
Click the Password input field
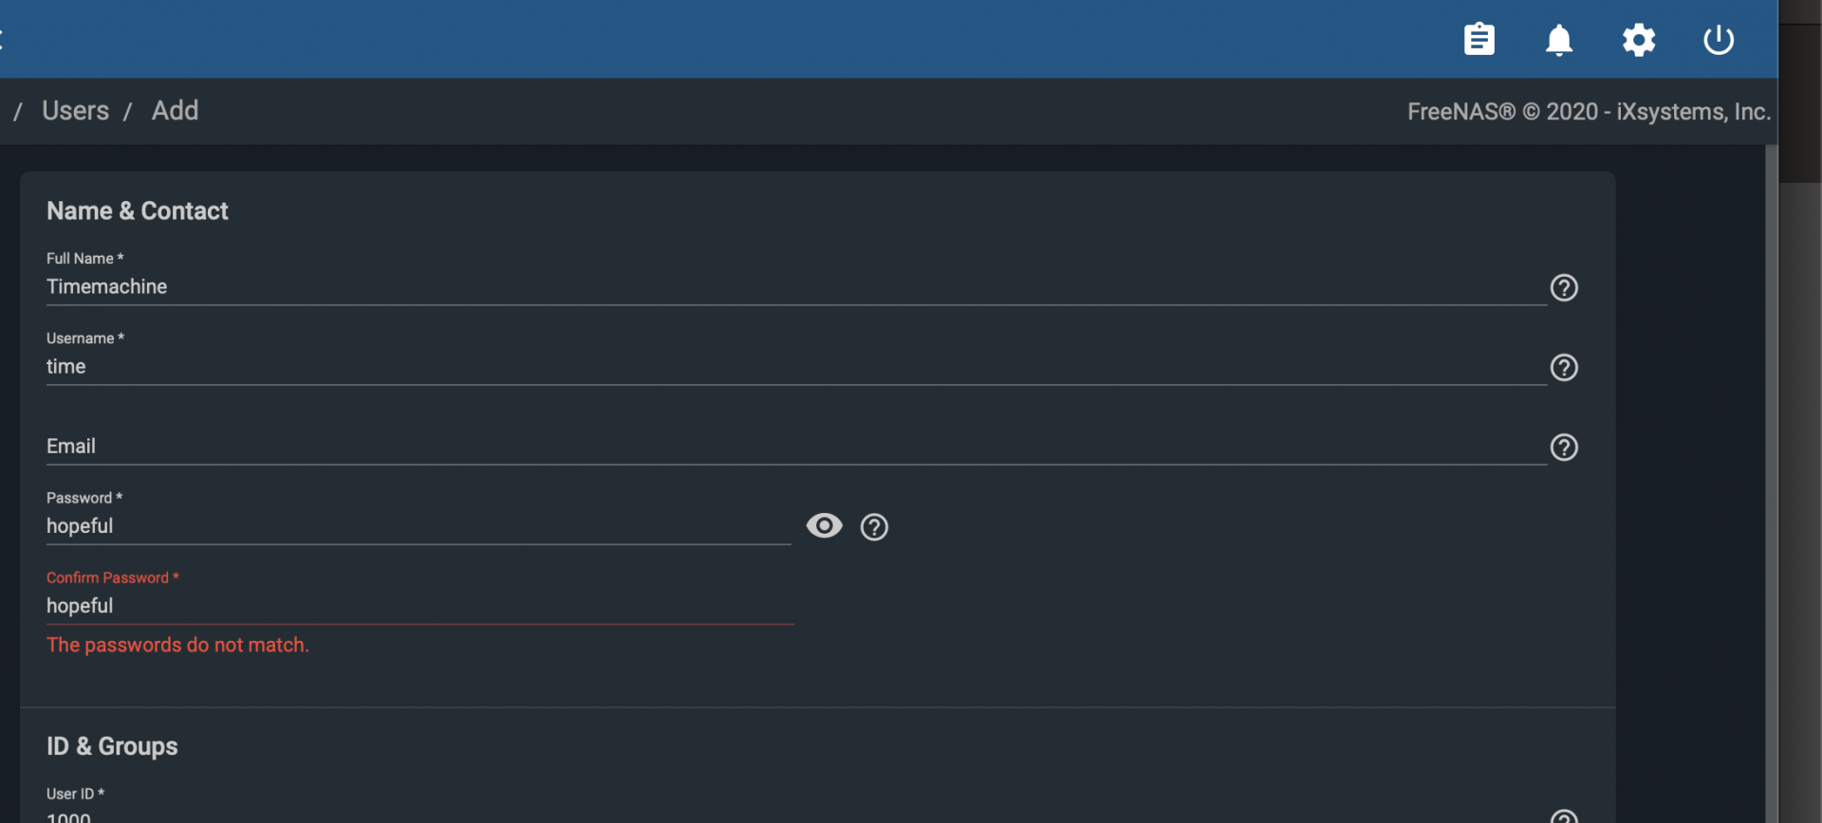tap(418, 525)
